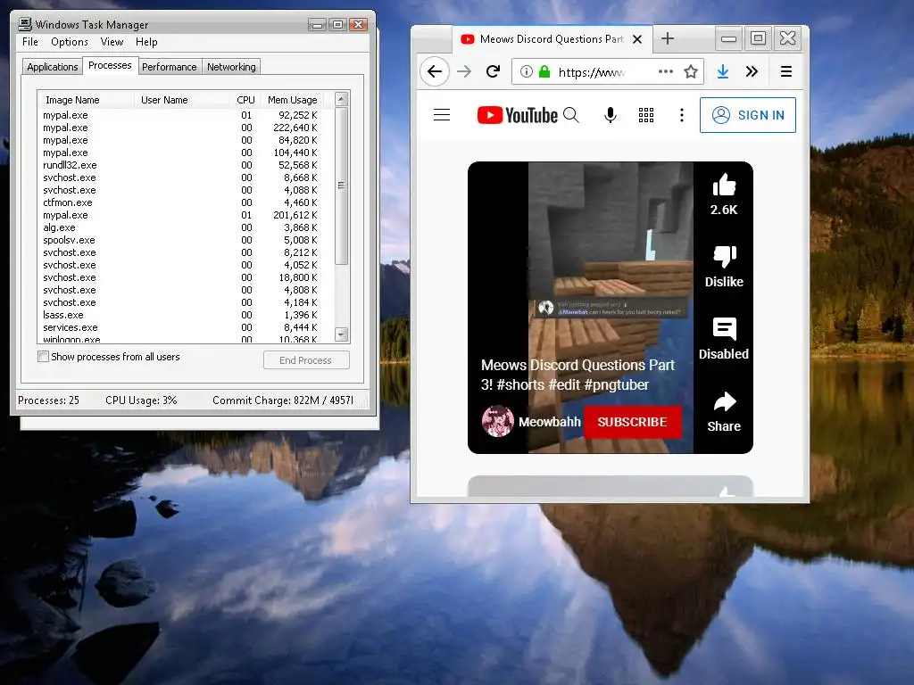Open the browser downloads arrow
Viewport: 914px width, 685px height.
(x=723, y=71)
